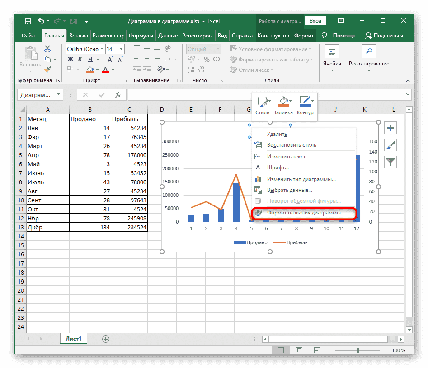The image size is (428, 368).
Task: Open the chart elements plus button
Action: point(390,128)
